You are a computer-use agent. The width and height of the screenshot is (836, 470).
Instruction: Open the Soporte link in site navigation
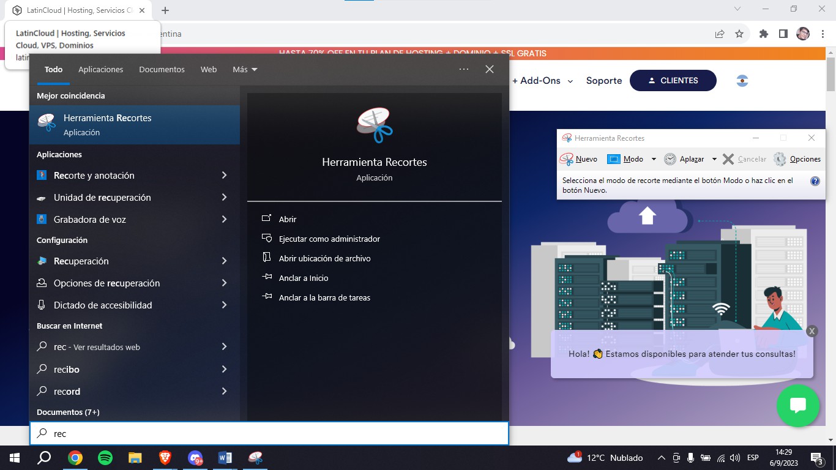(603, 81)
